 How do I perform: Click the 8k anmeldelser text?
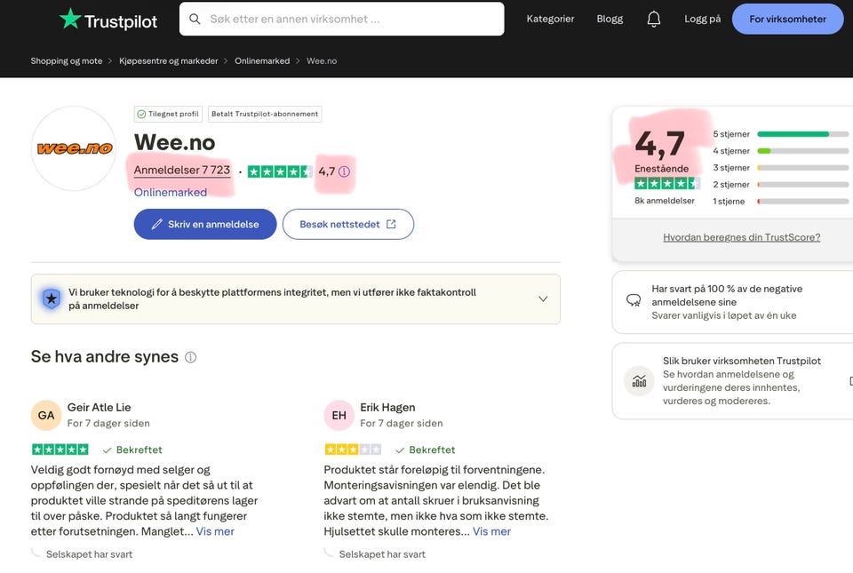(x=665, y=201)
